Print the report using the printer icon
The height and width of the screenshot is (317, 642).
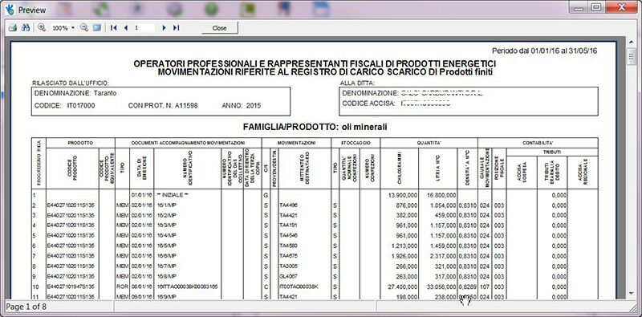(x=13, y=28)
